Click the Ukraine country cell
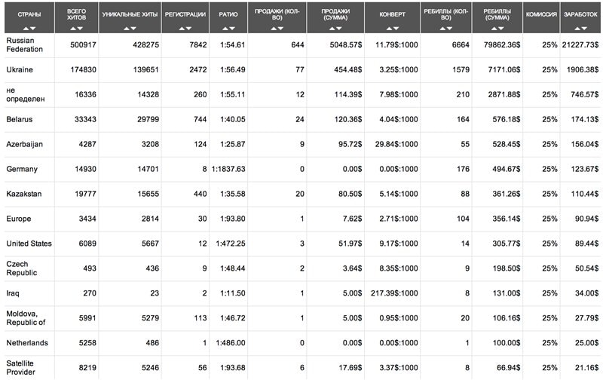Image resolution: width=603 pixels, height=380 pixels. [x=20, y=69]
